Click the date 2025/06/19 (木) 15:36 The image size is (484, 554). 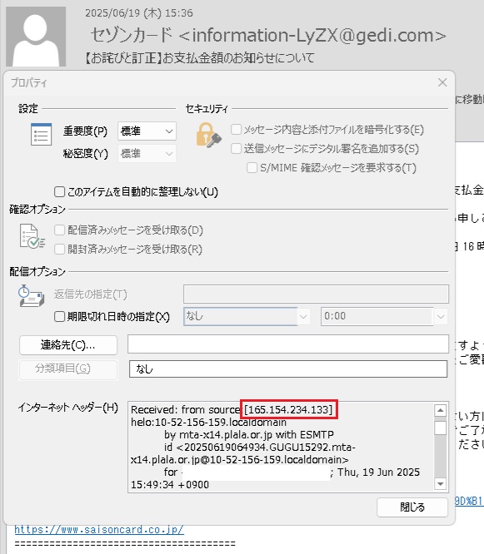(x=139, y=13)
